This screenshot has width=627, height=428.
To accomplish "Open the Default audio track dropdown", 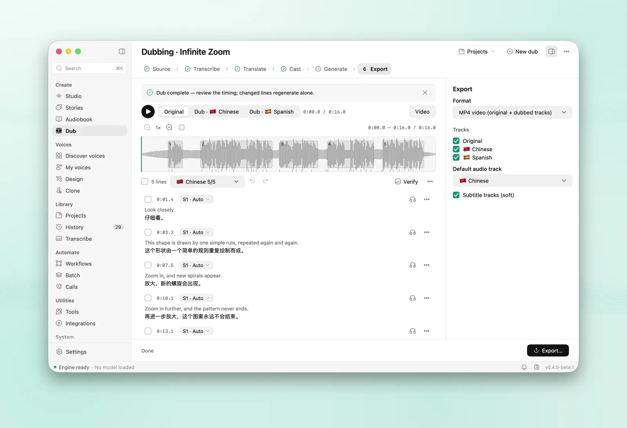I will 512,181.
